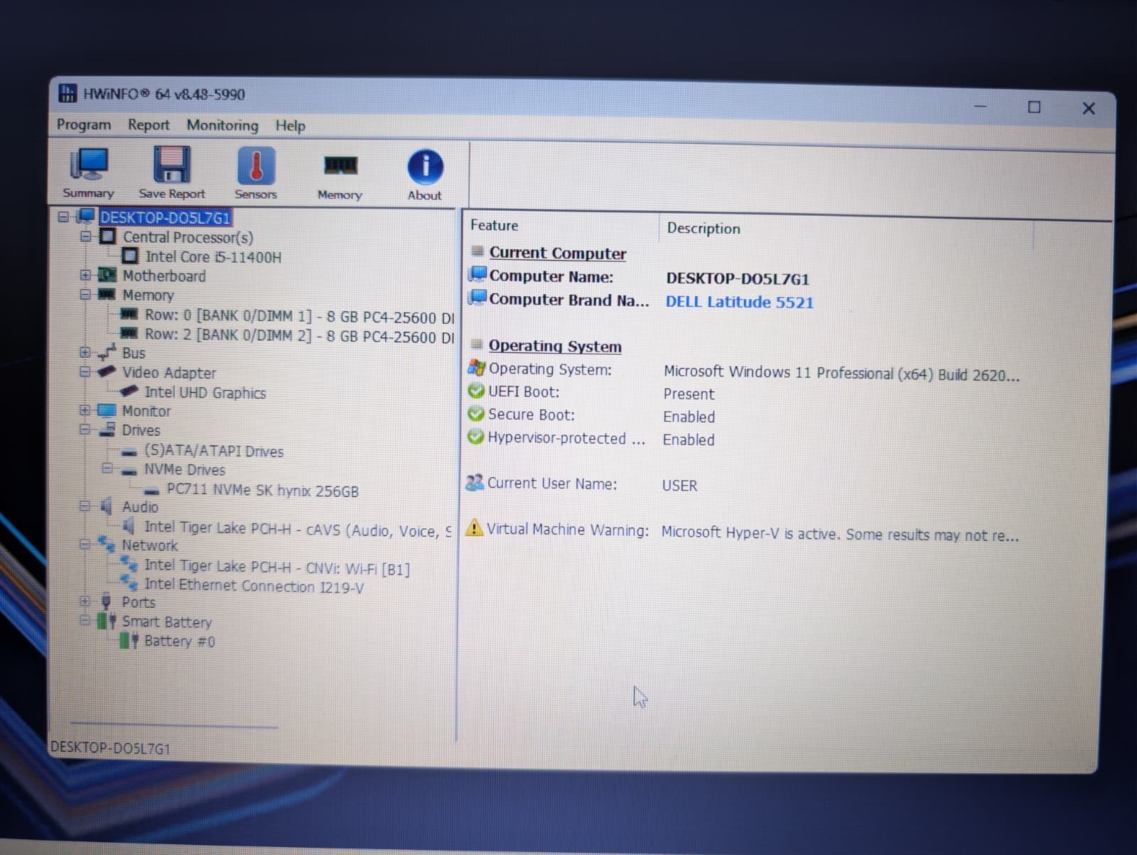This screenshot has width=1137, height=855.
Task: Click the Virtual Machine Warning triangle icon
Action: point(474,528)
